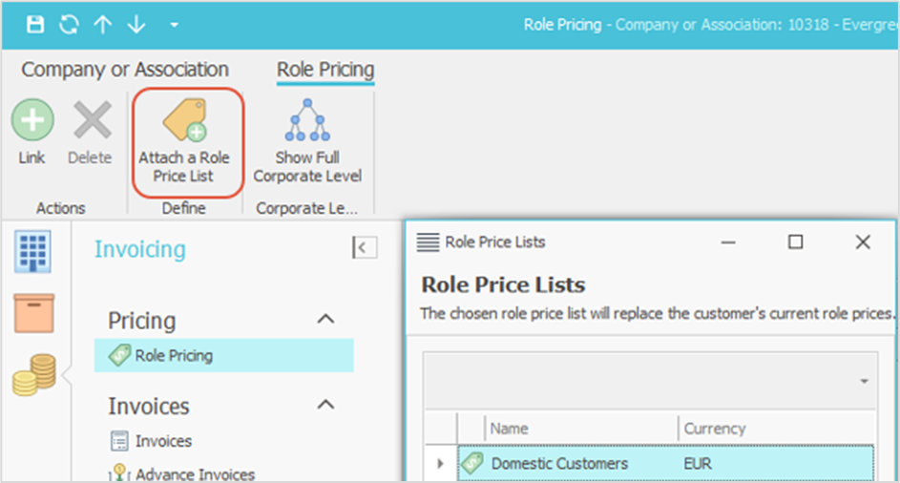Show Full Corporate Level hierarchy
This screenshot has height=483, width=900.
(x=307, y=141)
